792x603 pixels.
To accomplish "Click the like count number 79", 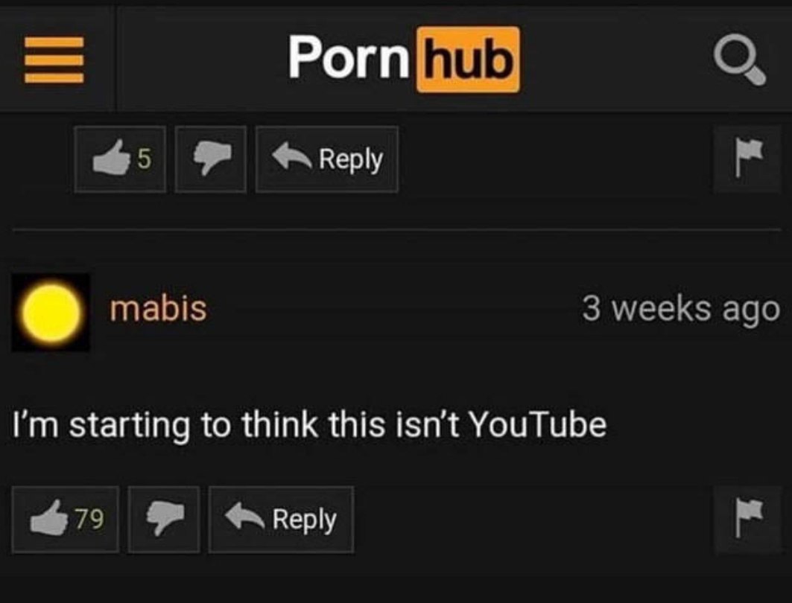I will [x=90, y=519].
